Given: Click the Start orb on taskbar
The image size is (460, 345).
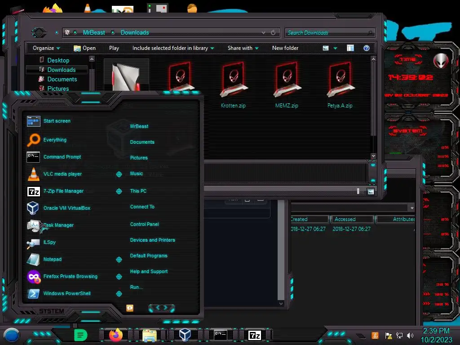Looking at the screenshot, I should [12, 336].
